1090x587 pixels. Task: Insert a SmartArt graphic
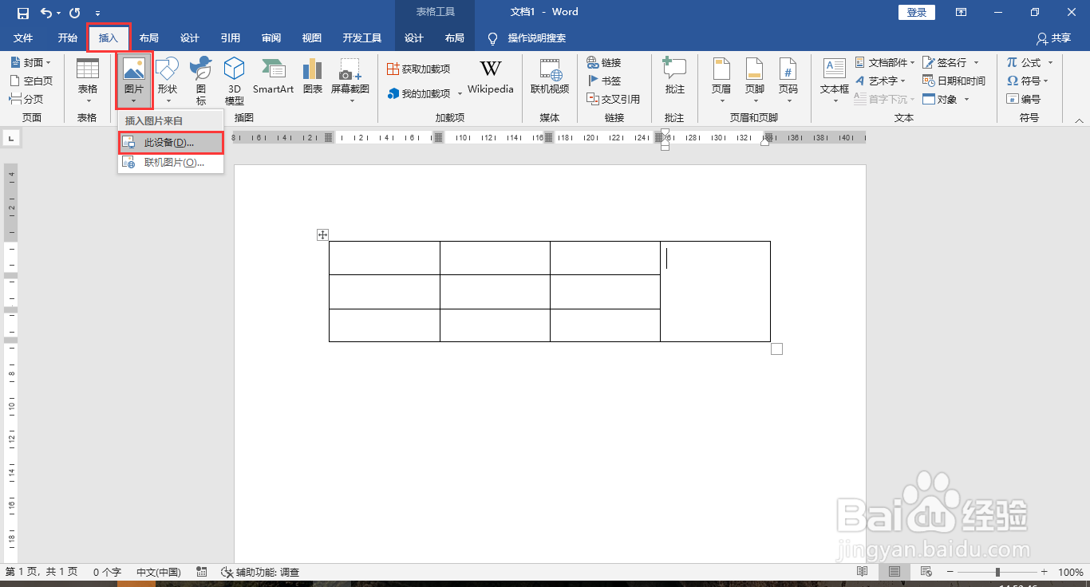(273, 80)
